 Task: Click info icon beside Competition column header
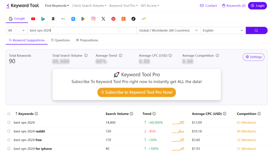coord(259,114)
